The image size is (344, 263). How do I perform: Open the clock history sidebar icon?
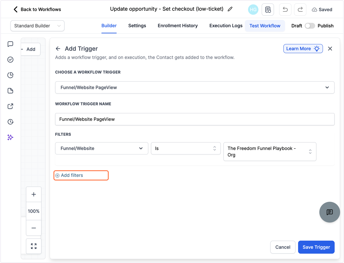(x=10, y=122)
